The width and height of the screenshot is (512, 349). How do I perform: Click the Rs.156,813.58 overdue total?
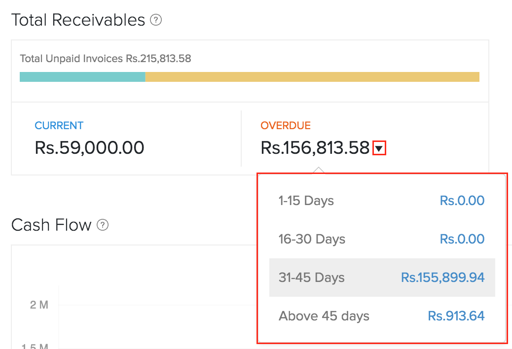click(x=315, y=147)
